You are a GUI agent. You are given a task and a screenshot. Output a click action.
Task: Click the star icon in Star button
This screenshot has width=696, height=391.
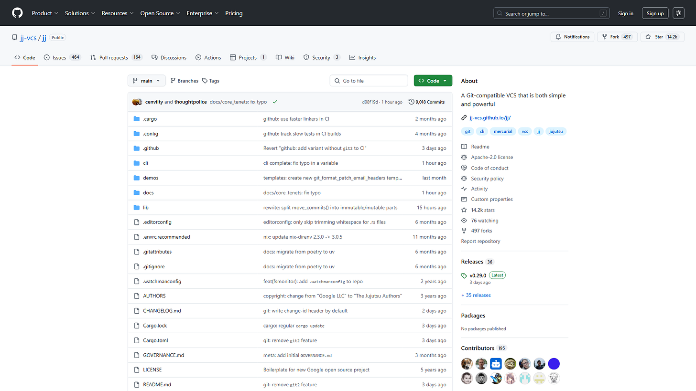coord(649,37)
